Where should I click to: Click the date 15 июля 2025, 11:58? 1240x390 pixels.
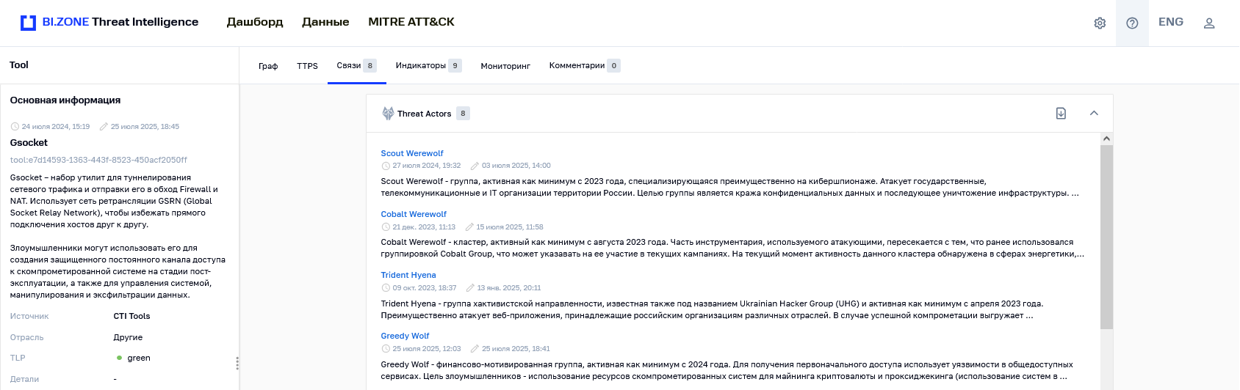pos(510,227)
